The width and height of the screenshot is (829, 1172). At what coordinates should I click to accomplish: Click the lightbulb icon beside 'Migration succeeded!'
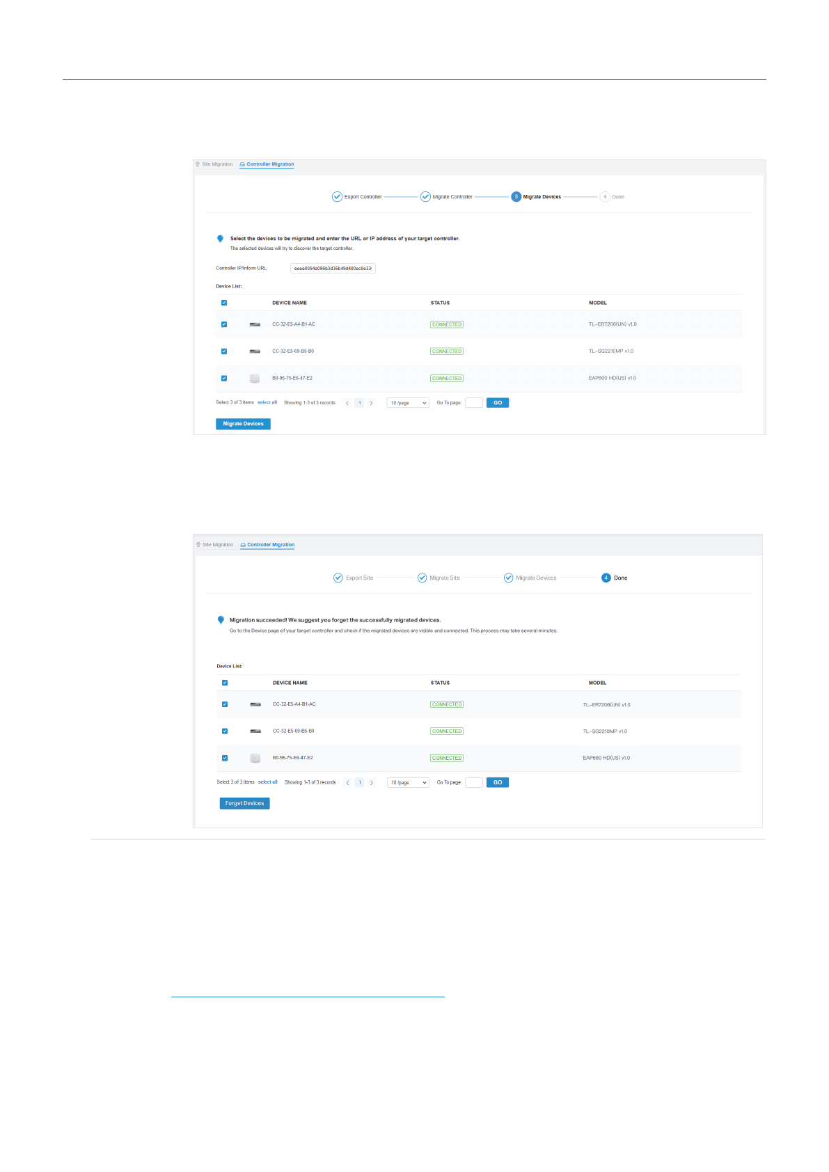(221, 619)
